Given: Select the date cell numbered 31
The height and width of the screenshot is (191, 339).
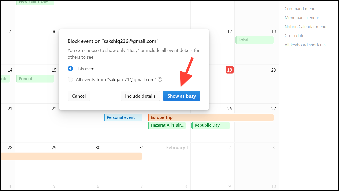Looking at the screenshot, I should point(125,169).
